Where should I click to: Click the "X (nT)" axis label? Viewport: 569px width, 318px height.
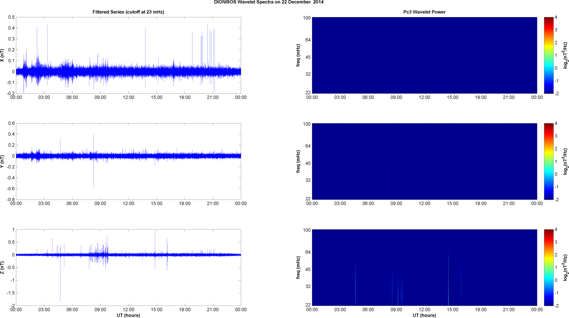pos(2,55)
